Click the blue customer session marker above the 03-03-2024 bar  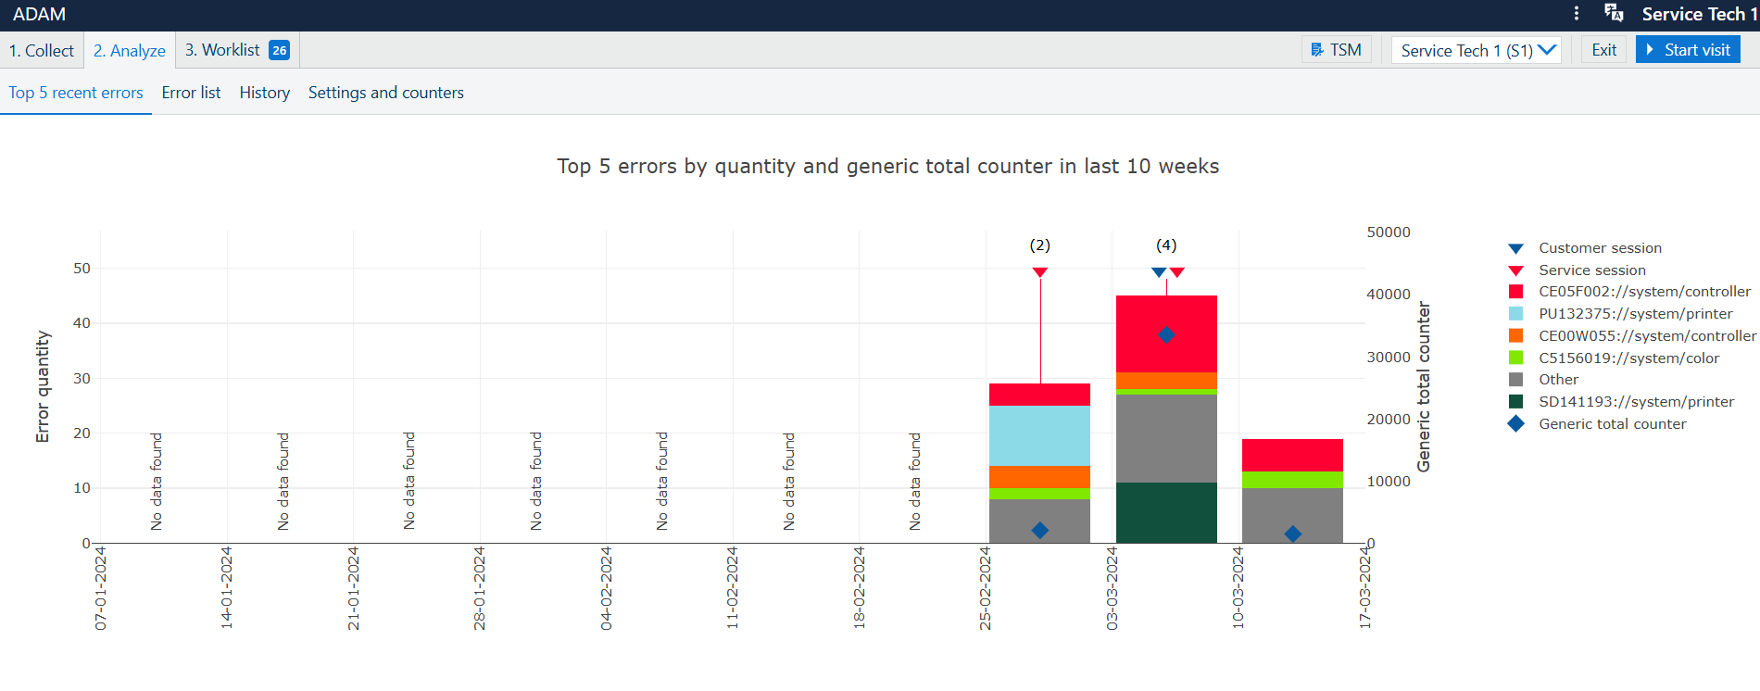pyautogui.click(x=1158, y=272)
